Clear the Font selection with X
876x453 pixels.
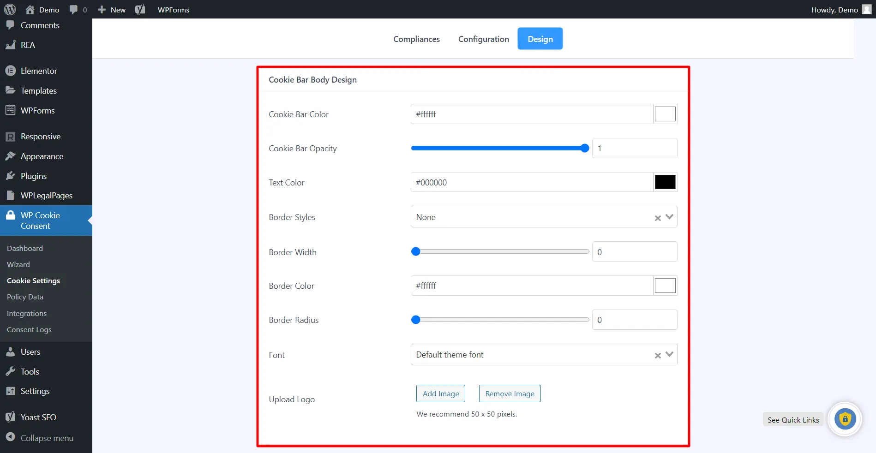658,355
